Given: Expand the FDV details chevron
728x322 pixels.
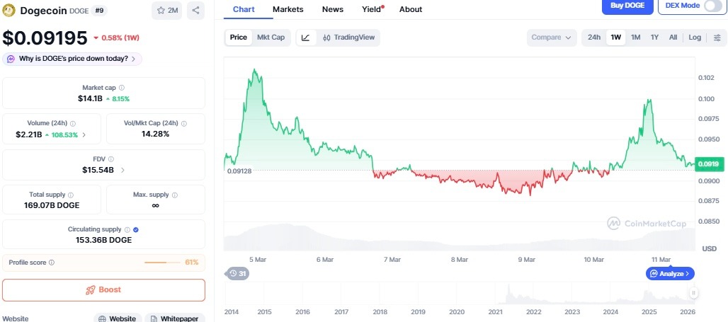Looking at the screenshot, I should [x=123, y=170].
